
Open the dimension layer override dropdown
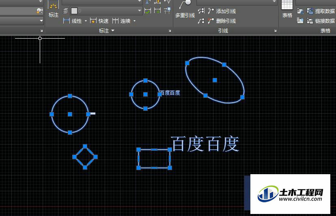point(106,11)
